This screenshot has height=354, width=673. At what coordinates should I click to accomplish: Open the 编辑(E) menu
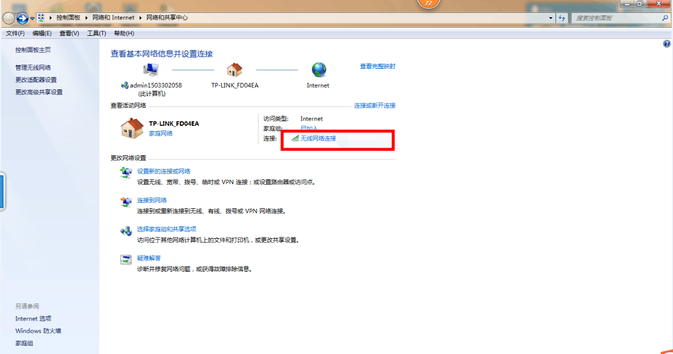point(42,33)
